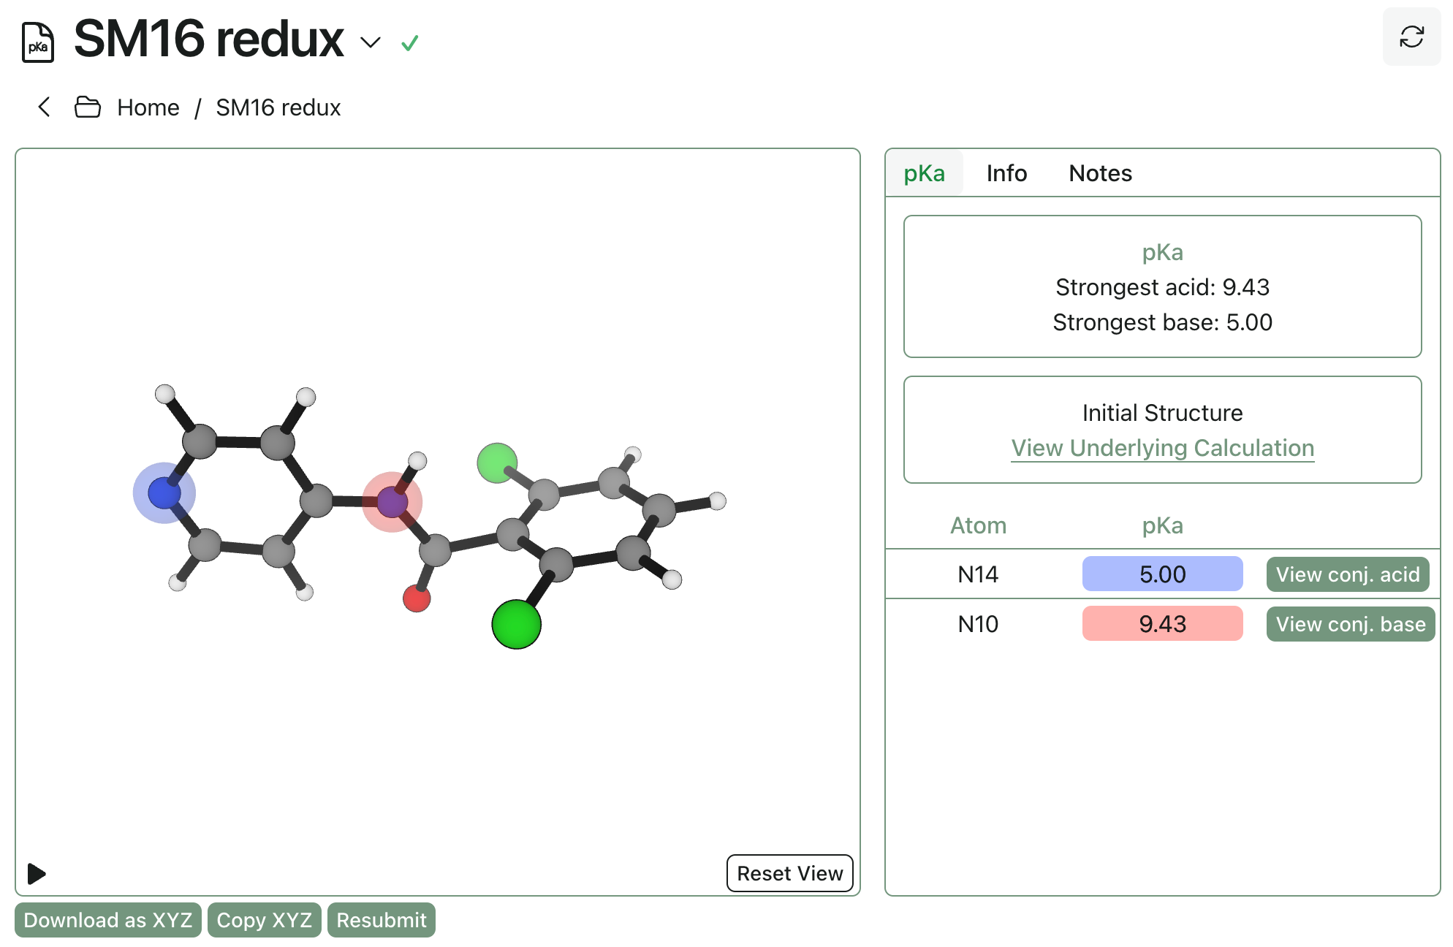The height and width of the screenshot is (947, 1453).
Task: Open Home in the breadcrumb
Action: (148, 107)
